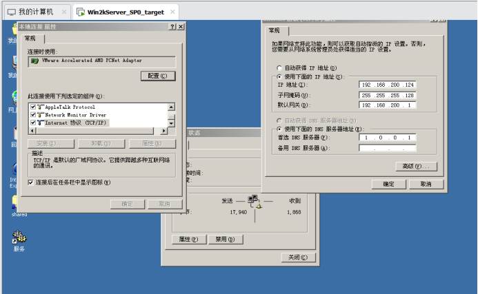Viewport: 478px width, 294px height.
Task: Open 高级(V)... advanced settings
Action: 416,166
